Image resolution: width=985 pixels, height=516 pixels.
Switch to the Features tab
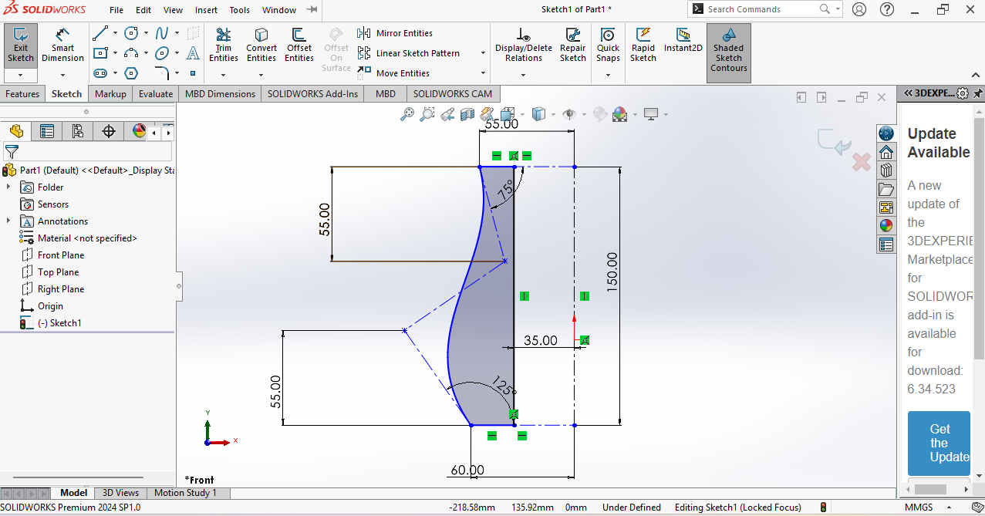22,94
